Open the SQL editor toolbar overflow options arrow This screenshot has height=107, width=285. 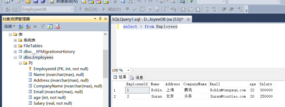[x=246, y=10]
